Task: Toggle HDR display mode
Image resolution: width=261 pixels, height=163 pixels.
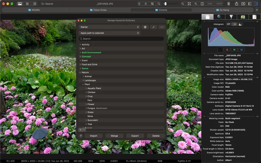Action: (x=210, y=4)
